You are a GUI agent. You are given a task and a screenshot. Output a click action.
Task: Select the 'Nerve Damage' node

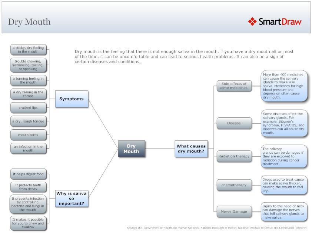click(234, 212)
